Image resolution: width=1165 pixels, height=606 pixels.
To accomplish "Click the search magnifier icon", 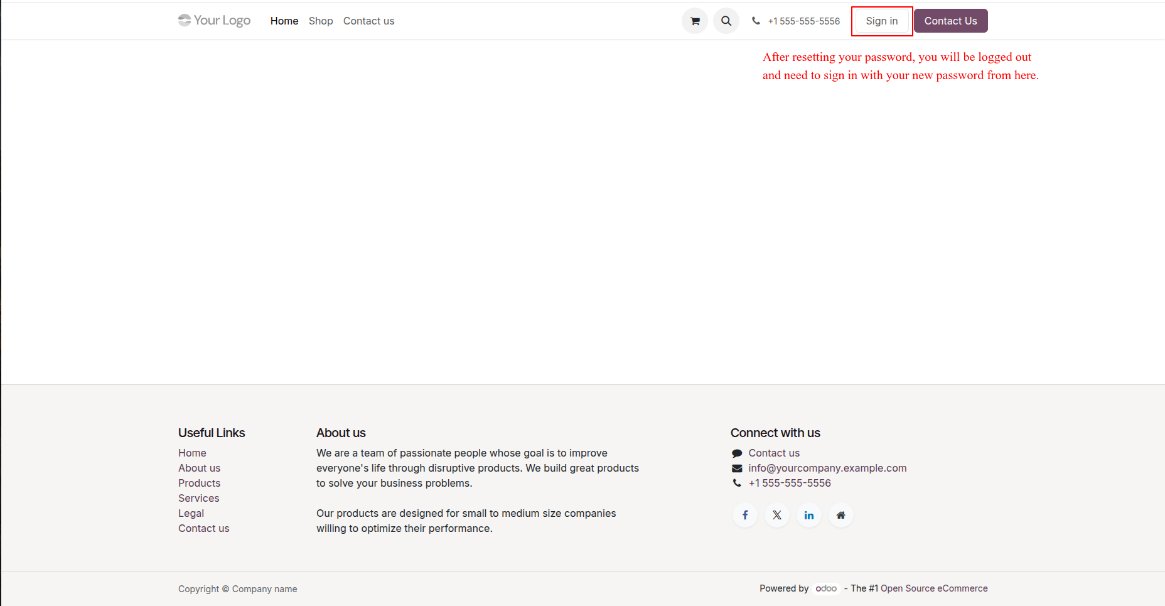I will tap(726, 21).
